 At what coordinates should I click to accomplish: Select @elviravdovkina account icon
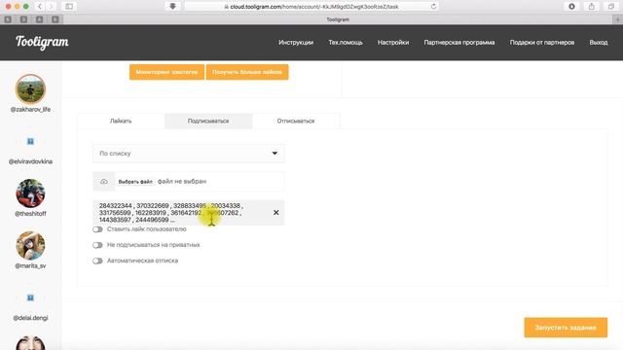tap(30, 141)
